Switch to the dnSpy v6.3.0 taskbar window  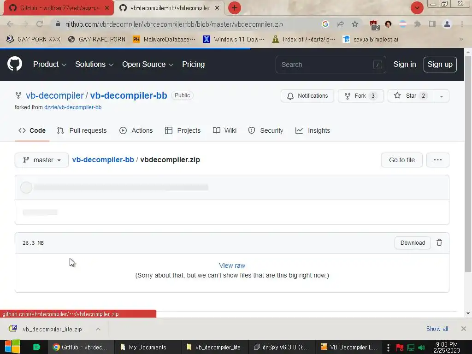pyautogui.click(x=282, y=347)
